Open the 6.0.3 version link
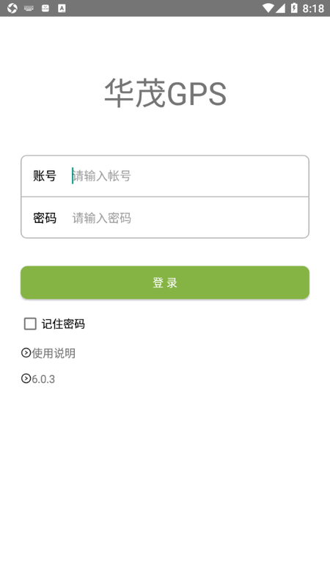Screen dimensions: 330x587 43,379
